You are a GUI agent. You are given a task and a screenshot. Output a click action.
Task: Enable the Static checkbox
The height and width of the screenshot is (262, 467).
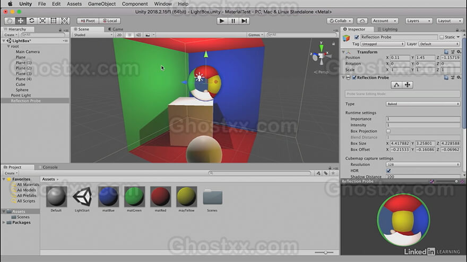click(442, 37)
